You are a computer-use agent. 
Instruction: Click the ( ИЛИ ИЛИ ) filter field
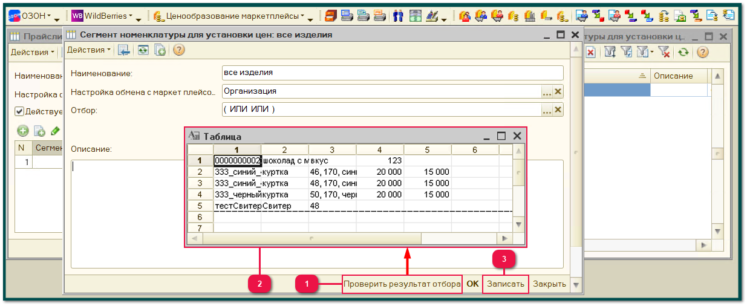[381, 109]
